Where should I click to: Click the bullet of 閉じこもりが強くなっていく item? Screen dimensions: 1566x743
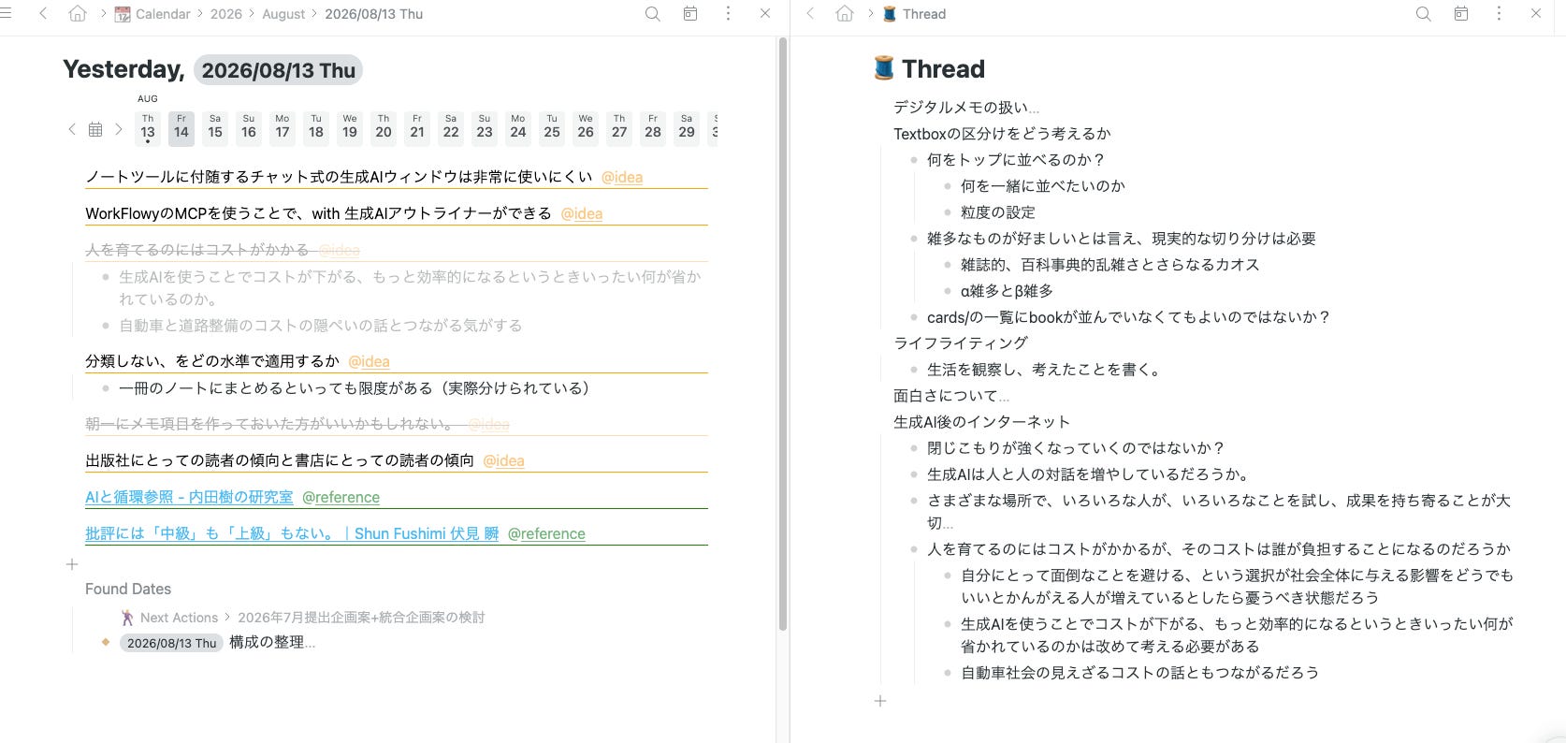point(914,448)
